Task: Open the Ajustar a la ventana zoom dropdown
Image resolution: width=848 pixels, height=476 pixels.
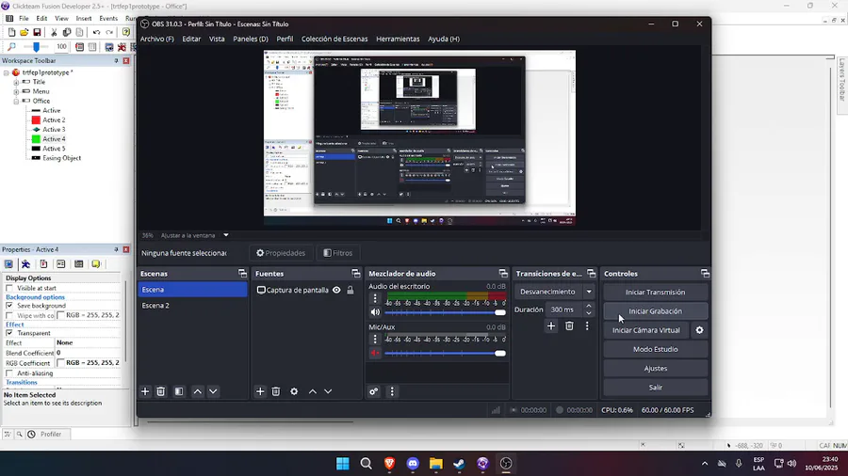Action: click(x=226, y=235)
